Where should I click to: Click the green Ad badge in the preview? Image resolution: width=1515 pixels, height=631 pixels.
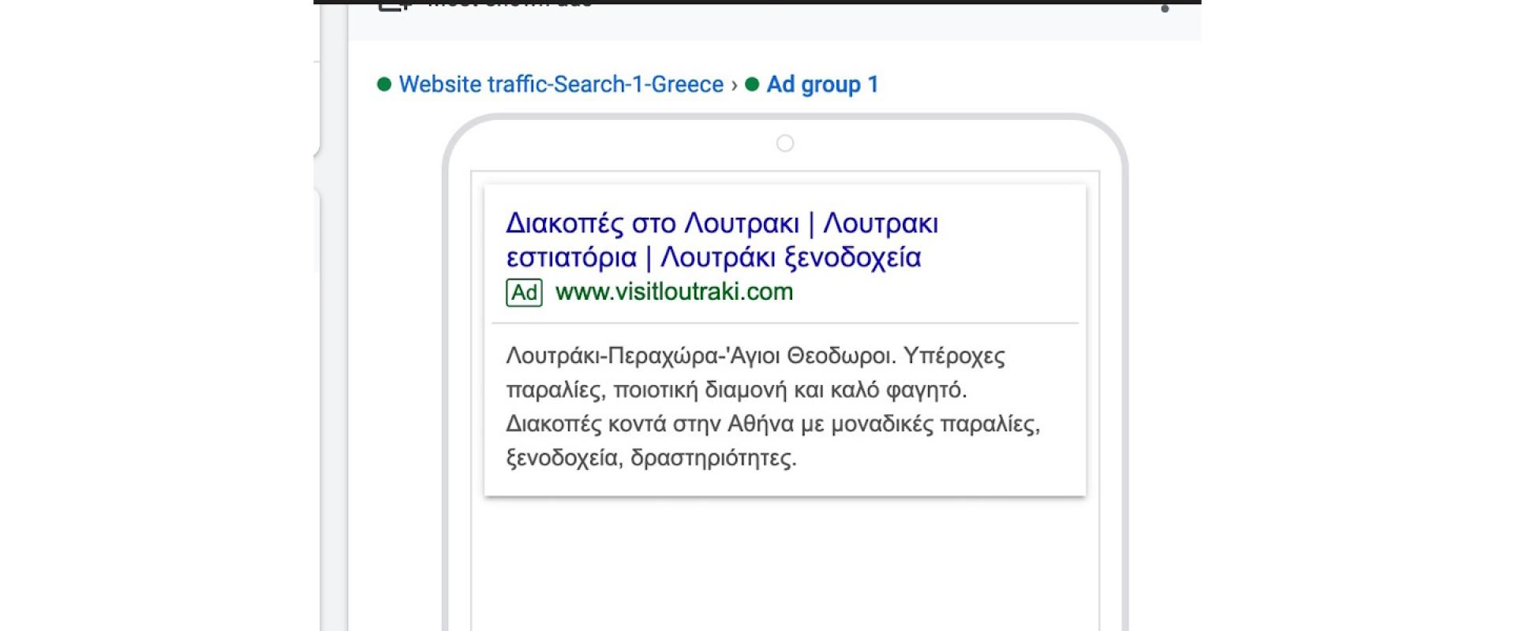point(524,293)
